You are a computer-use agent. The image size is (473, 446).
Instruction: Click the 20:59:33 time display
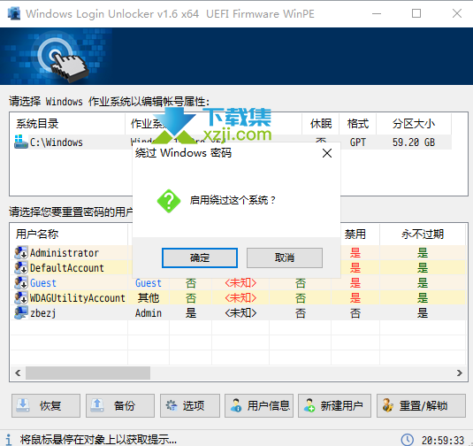tap(443, 440)
